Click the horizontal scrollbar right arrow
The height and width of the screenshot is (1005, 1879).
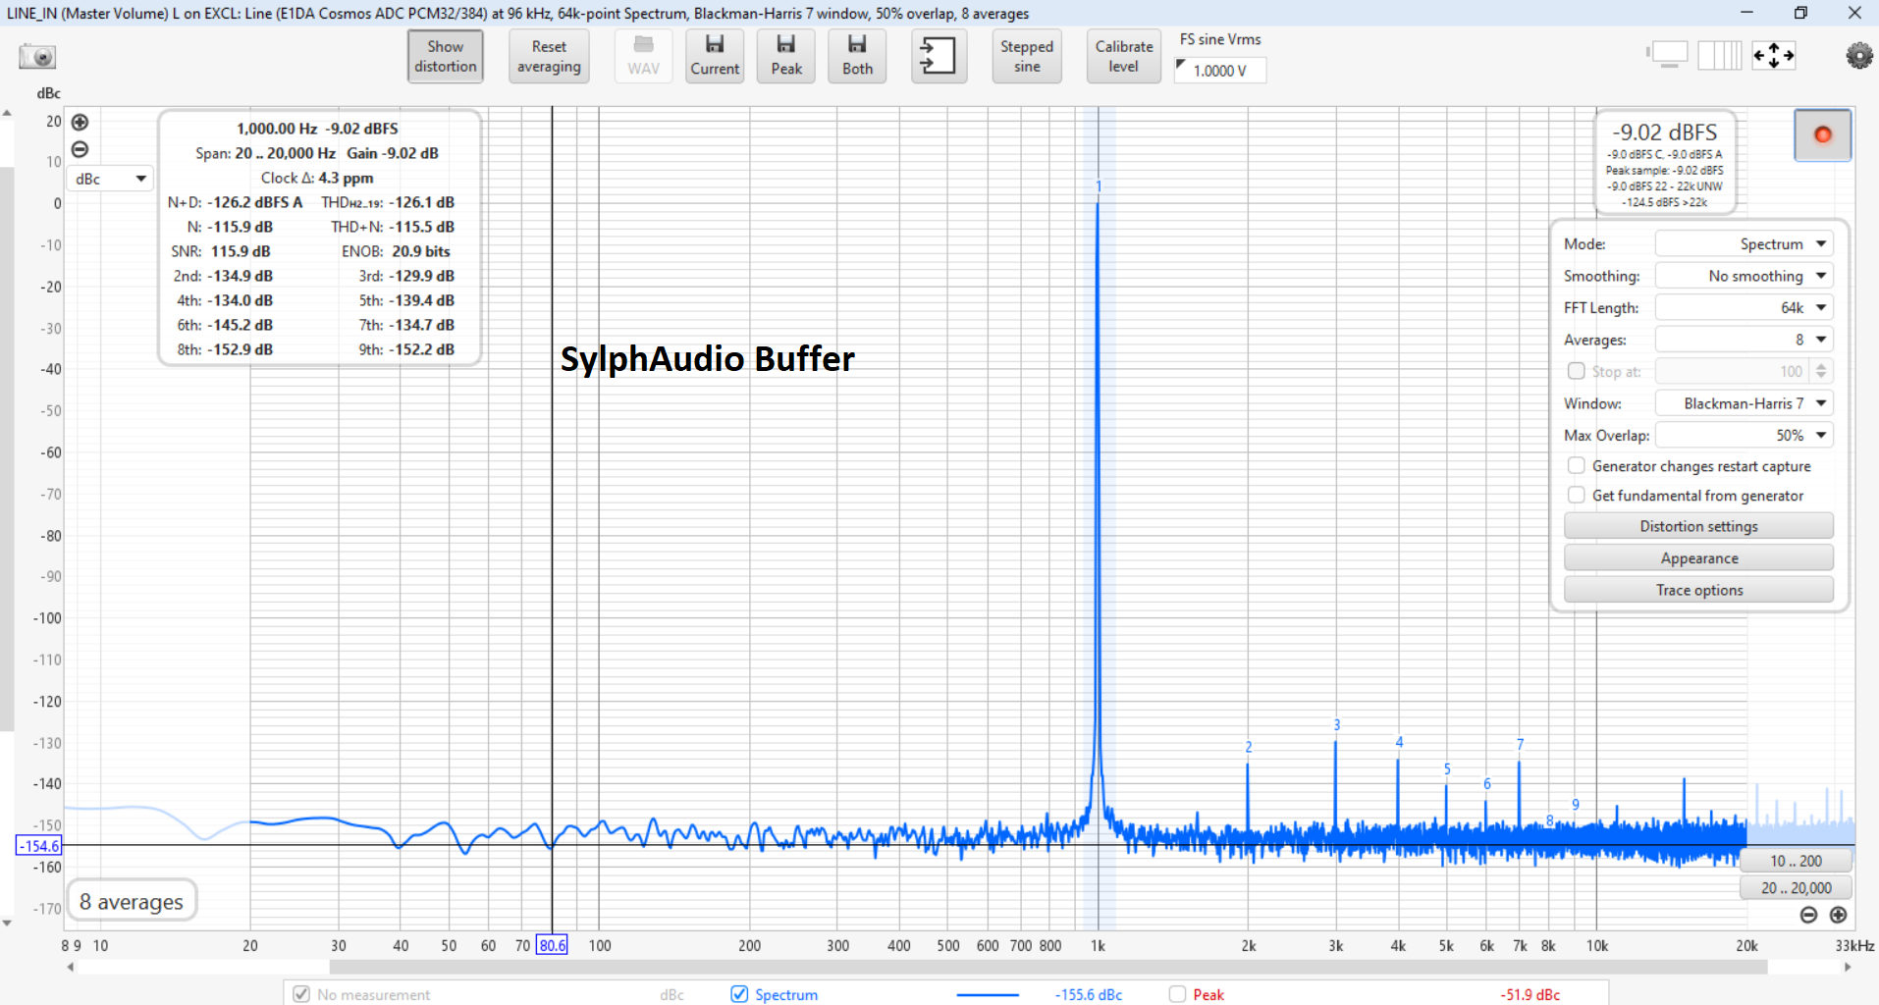(1848, 967)
